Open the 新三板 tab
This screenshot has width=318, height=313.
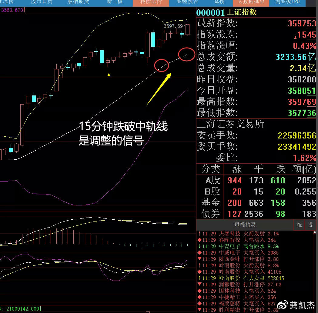[114, 2]
